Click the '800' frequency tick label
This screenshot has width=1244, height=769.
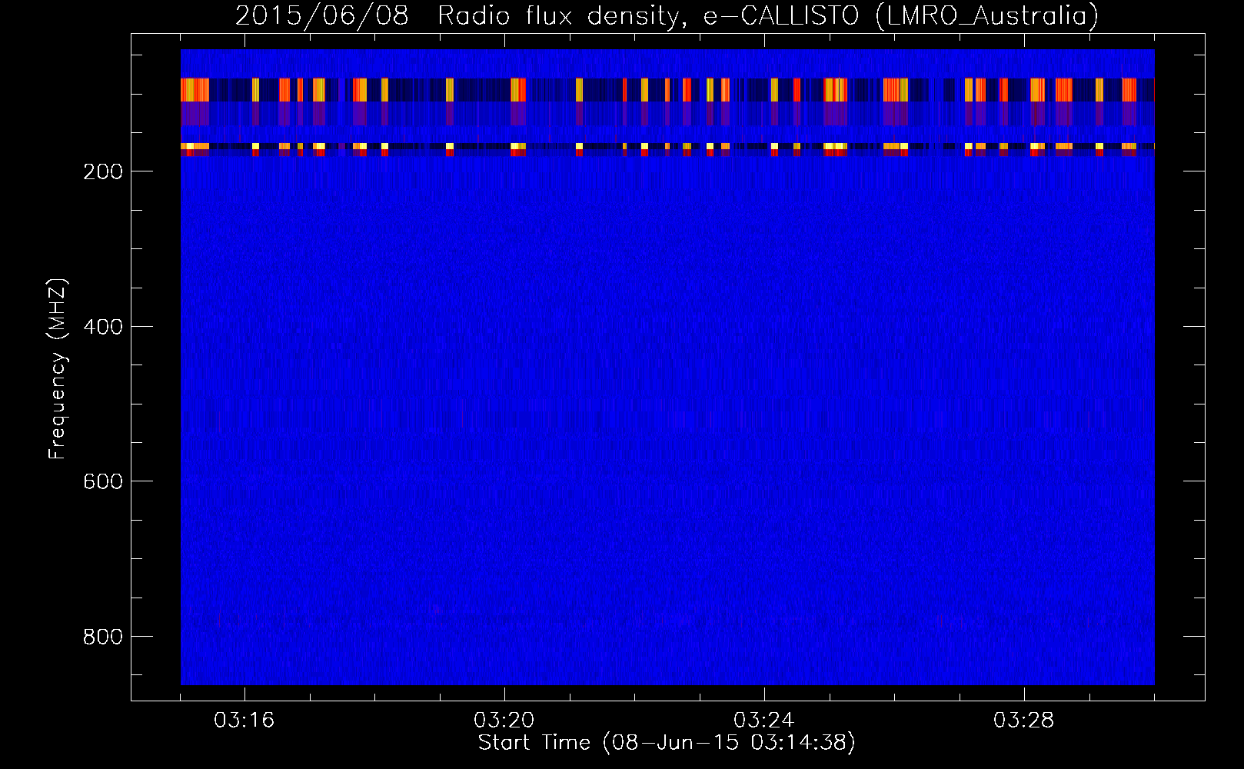102,637
